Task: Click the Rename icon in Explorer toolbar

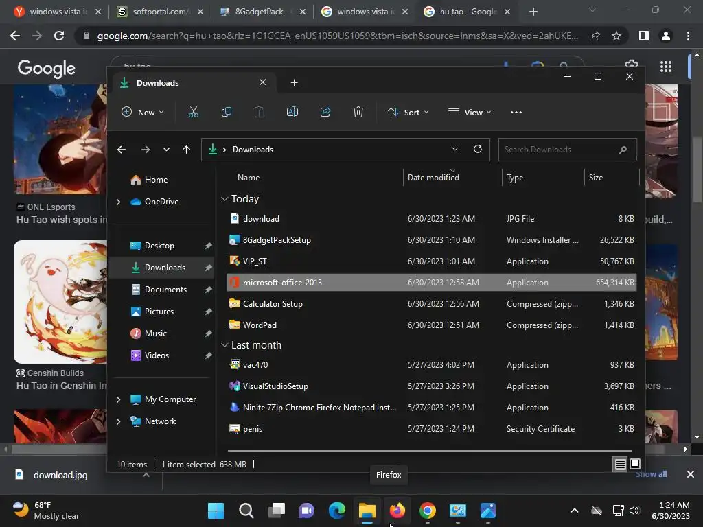Action: click(292, 112)
